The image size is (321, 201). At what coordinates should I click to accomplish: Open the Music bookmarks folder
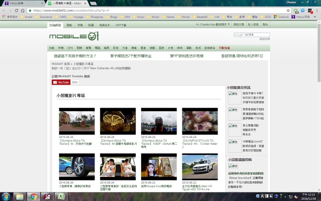pyautogui.click(x=153, y=17)
